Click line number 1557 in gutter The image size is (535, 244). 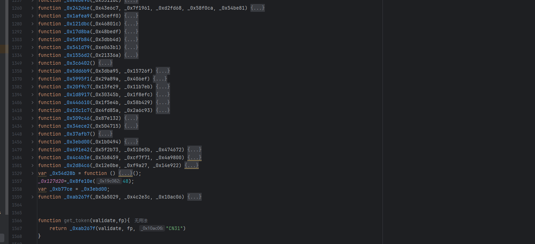point(17,181)
